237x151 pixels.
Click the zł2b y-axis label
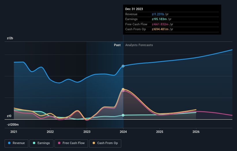pyautogui.click(x=10, y=38)
